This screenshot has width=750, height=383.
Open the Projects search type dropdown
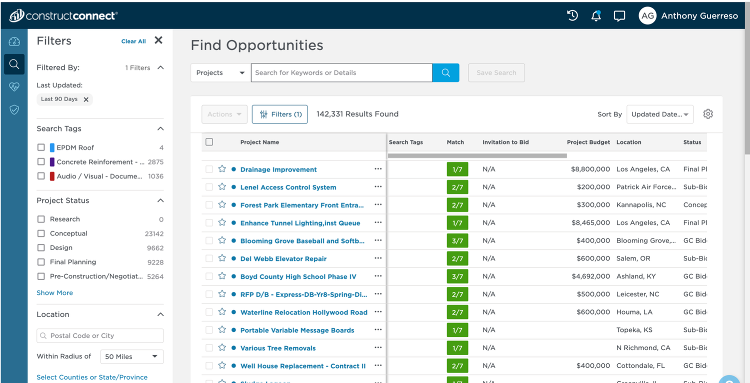point(220,72)
